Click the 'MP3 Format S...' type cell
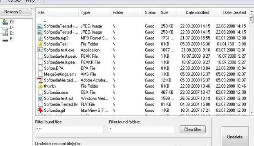Image resolution: width=254 pixels, height=146 pixels. tap(94, 38)
